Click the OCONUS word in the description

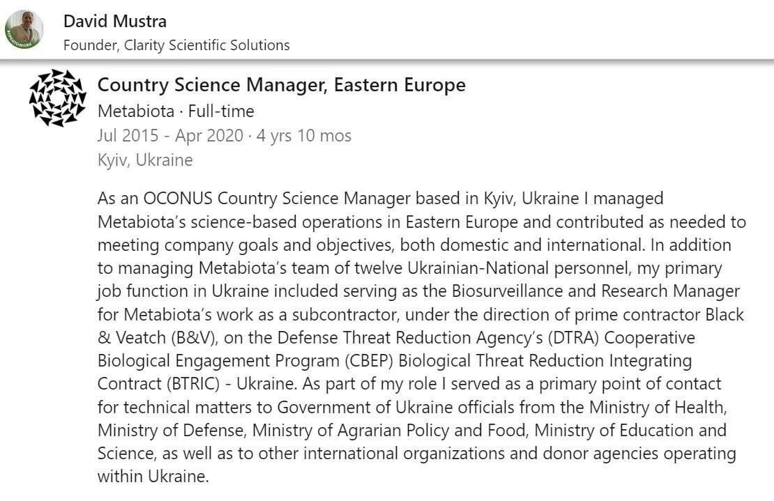coord(178,198)
